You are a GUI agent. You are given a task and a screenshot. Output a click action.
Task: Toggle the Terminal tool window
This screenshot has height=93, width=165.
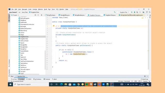click(x=47, y=79)
